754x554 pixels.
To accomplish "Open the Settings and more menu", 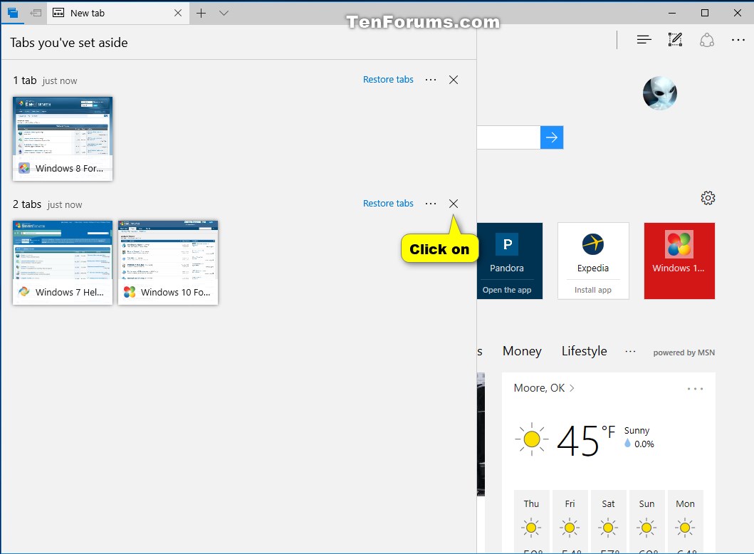I will (738, 40).
